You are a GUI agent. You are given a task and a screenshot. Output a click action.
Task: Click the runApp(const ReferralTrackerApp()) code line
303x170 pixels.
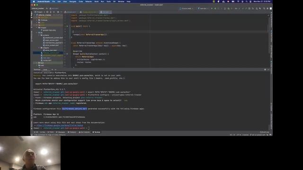(x=90, y=34)
